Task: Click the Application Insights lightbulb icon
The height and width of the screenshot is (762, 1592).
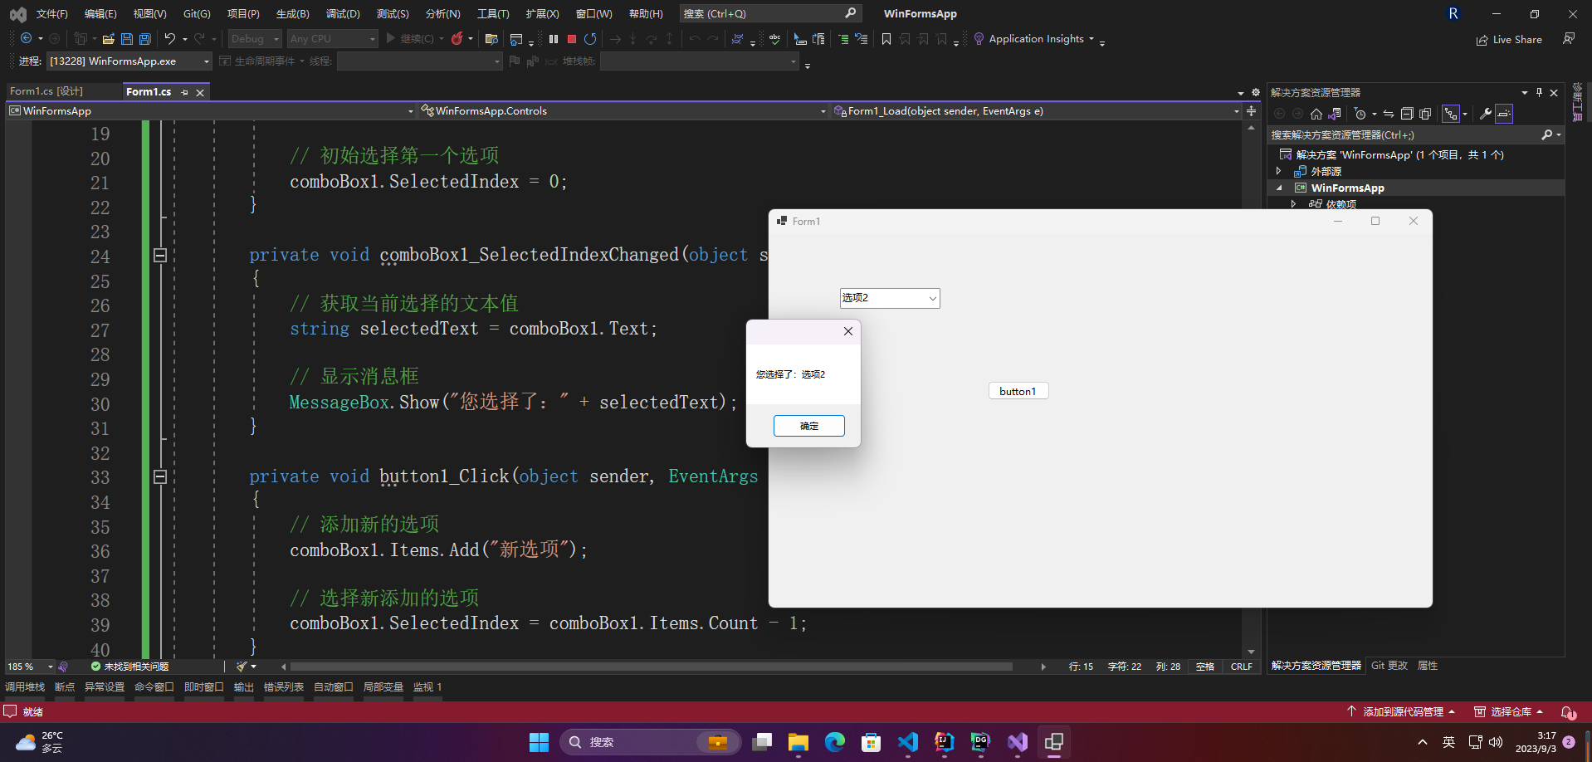Action: (x=979, y=38)
